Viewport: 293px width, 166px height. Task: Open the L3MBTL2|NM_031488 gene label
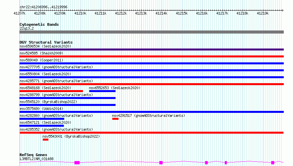click(x=37, y=159)
